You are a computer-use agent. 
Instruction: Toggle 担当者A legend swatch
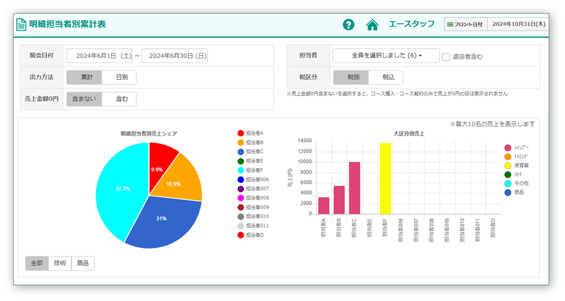pyautogui.click(x=241, y=133)
